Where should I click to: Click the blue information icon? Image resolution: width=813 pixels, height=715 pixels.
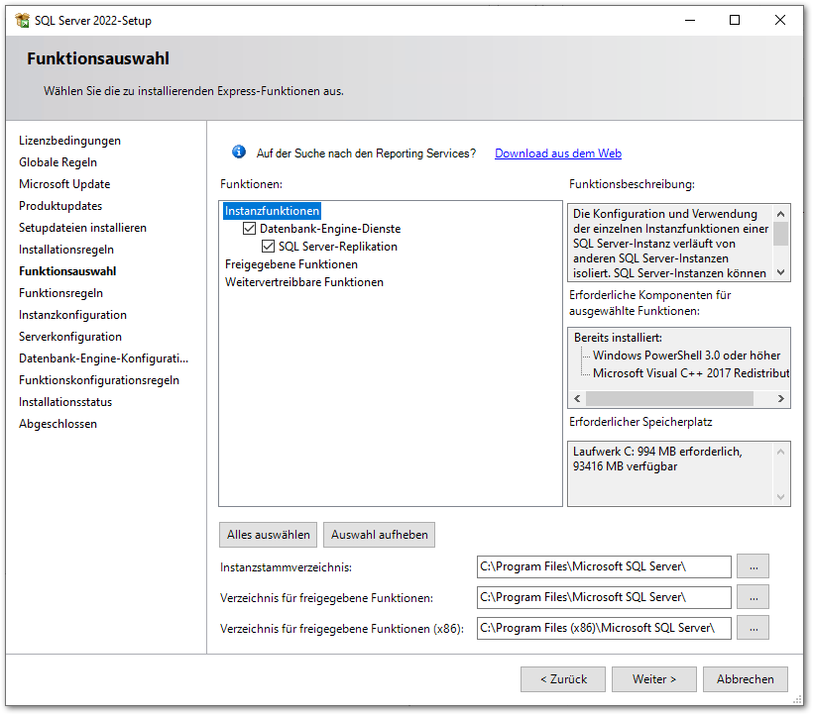coord(238,153)
